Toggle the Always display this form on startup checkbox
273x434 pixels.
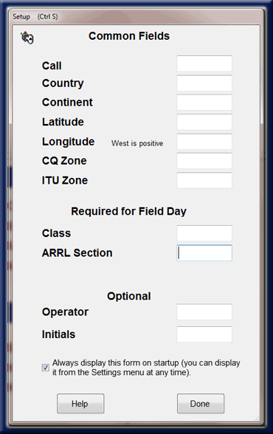tap(46, 368)
